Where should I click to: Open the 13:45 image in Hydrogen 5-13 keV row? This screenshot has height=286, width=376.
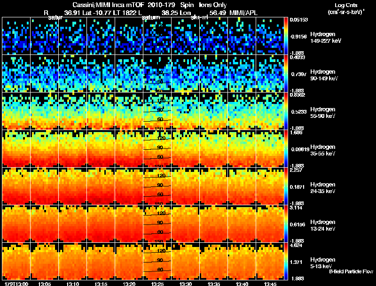270,262
